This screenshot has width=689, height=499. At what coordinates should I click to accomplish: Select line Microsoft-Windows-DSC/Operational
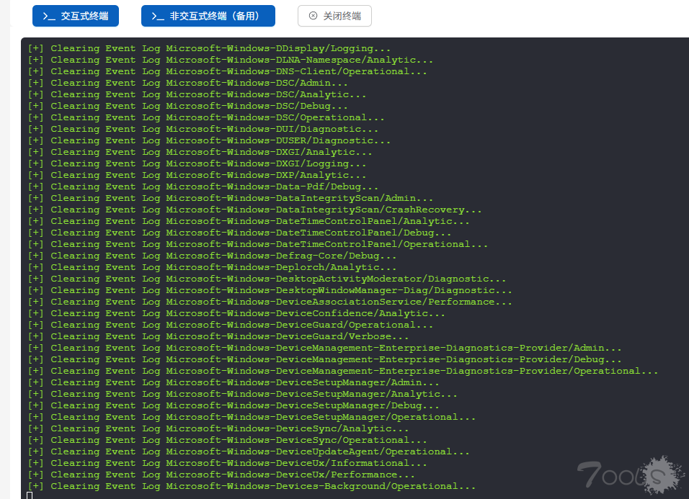click(206, 117)
